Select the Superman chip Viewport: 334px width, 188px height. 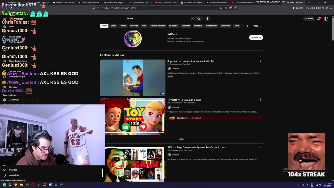tap(186, 26)
